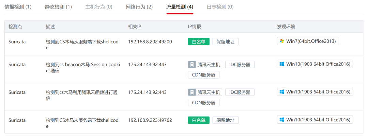Click the Windows 10 logo in last row
The width and height of the screenshot is (368, 139).
[x=282, y=120]
